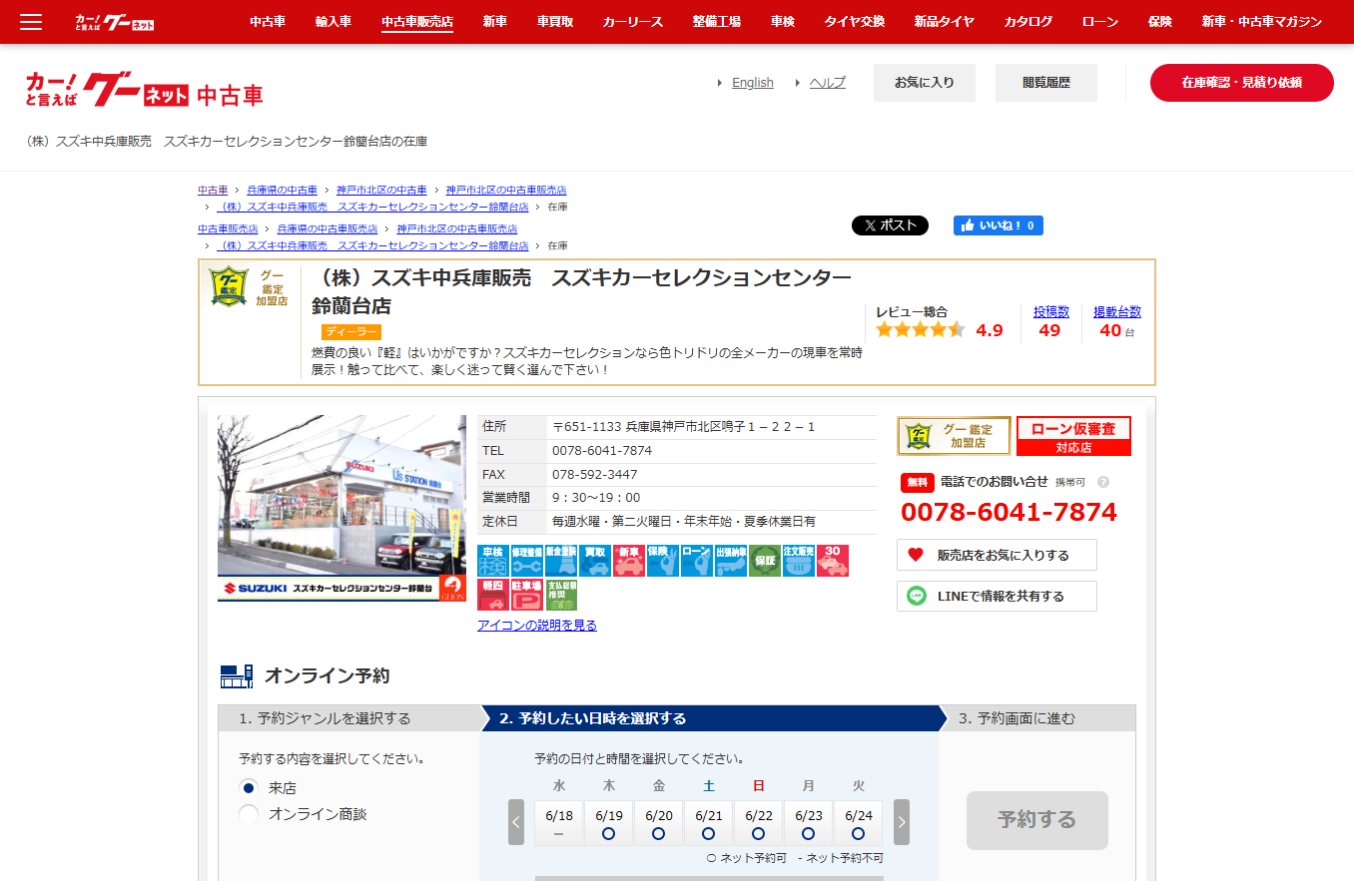
Task: Pick the 6/23 reservation slot
Action: [809, 823]
